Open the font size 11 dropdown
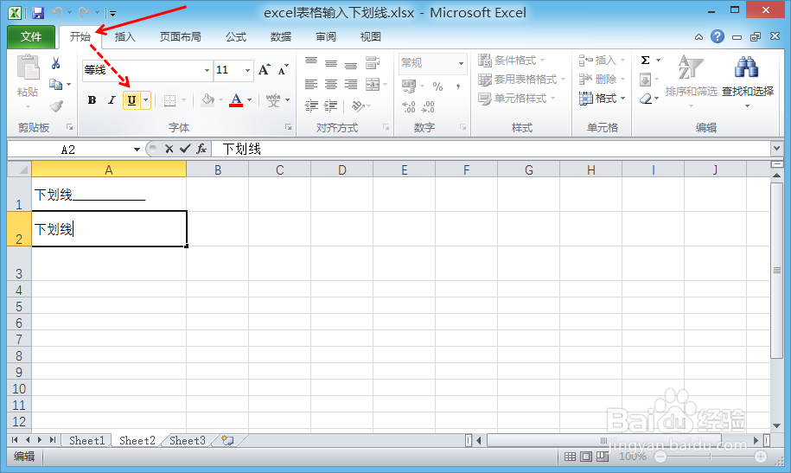Image resolution: width=791 pixels, height=473 pixels. tap(248, 70)
